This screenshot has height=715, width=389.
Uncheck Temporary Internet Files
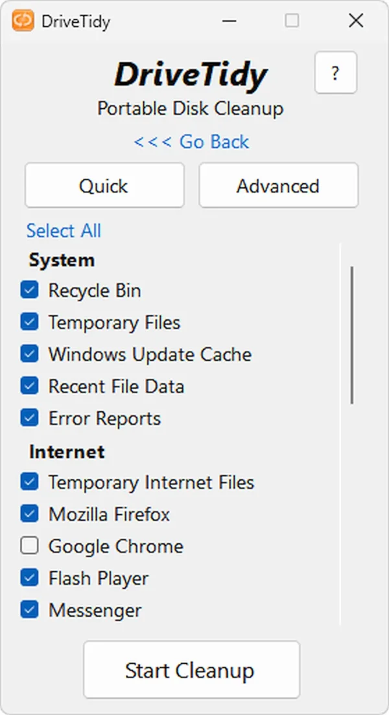[30, 482]
